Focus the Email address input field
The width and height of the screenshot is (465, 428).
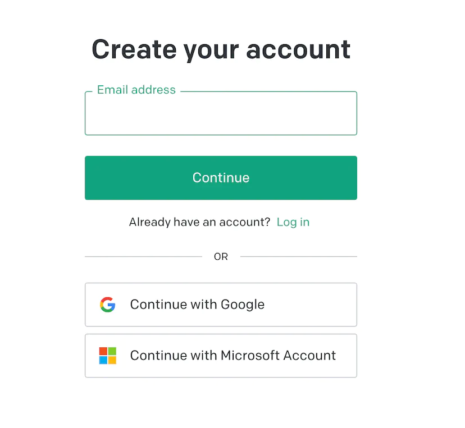click(x=221, y=115)
